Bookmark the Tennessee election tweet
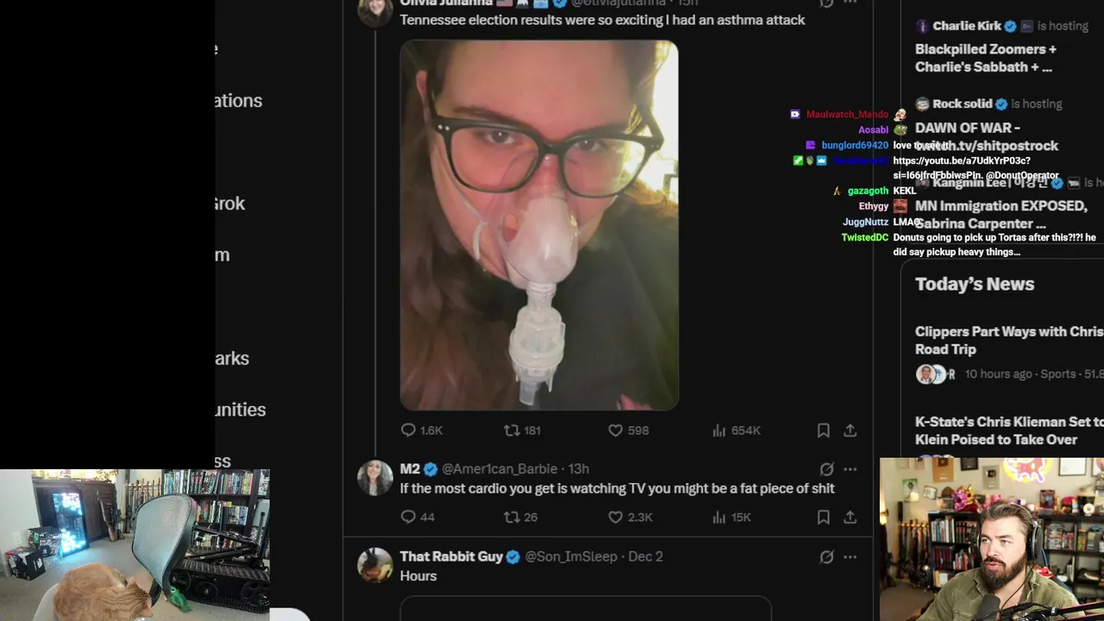 point(823,430)
